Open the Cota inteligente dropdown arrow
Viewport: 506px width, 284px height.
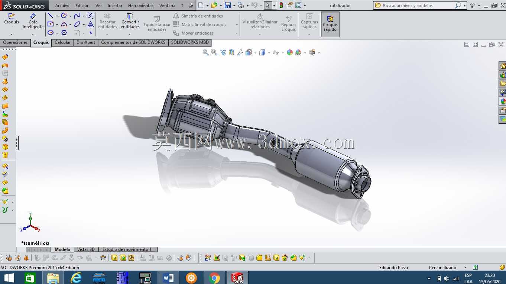[x=33, y=34]
